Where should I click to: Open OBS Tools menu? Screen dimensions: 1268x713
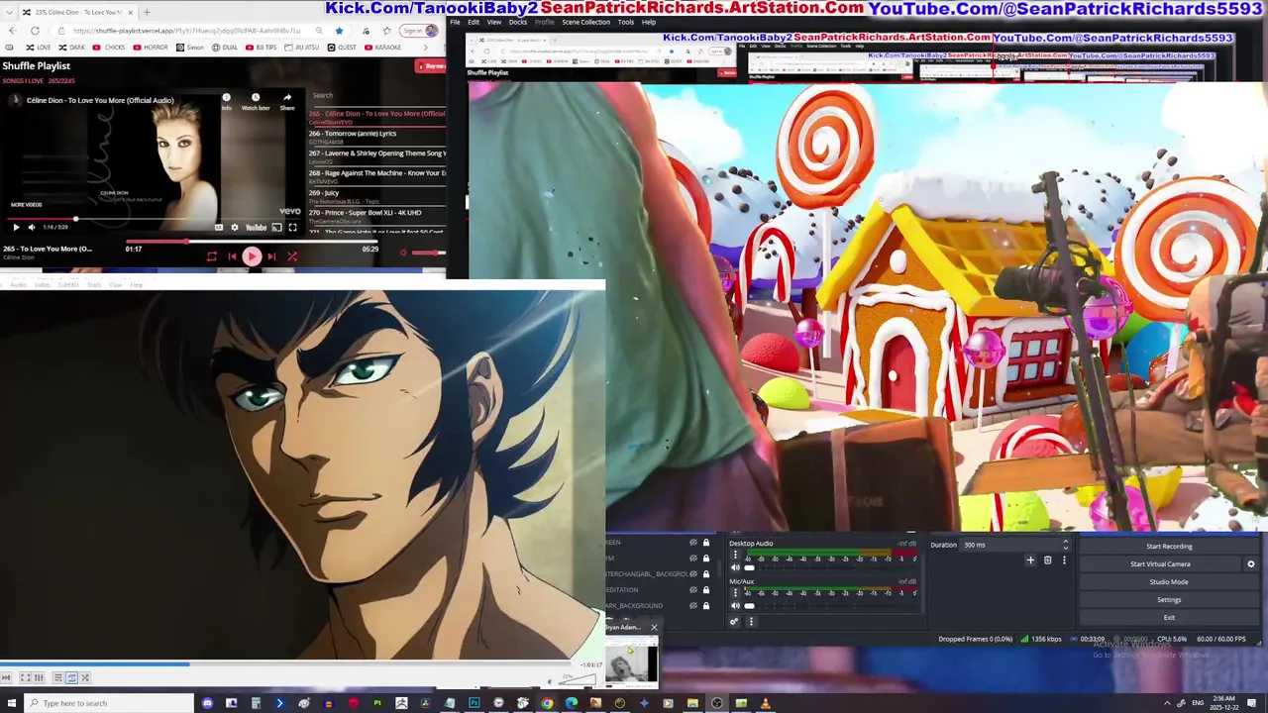626,22
